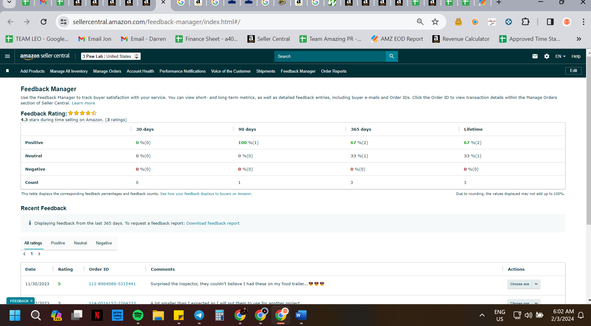This screenshot has width=591, height=326.
Task: Open Prime Video from the taskbar
Action: point(117,315)
